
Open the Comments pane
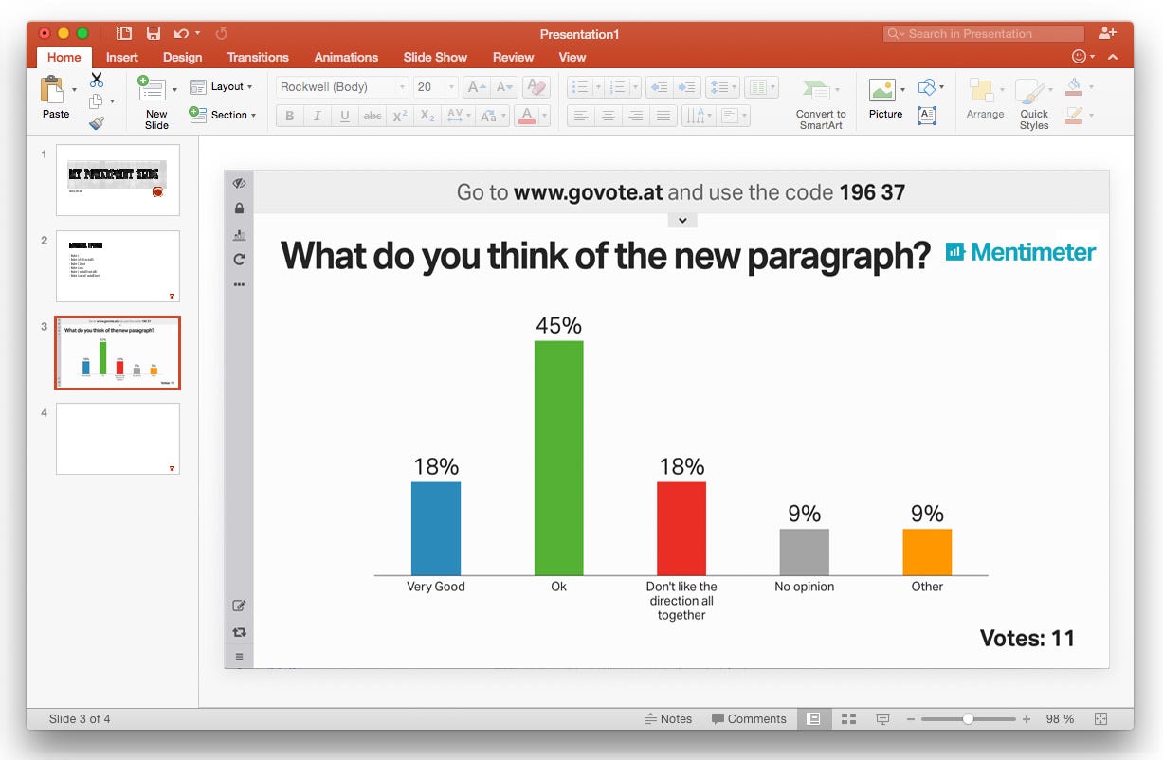click(749, 718)
